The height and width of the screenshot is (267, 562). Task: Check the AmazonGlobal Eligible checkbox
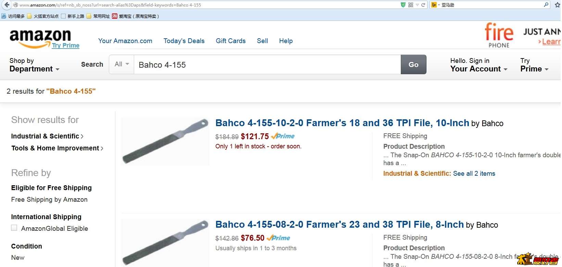click(14, 228)
